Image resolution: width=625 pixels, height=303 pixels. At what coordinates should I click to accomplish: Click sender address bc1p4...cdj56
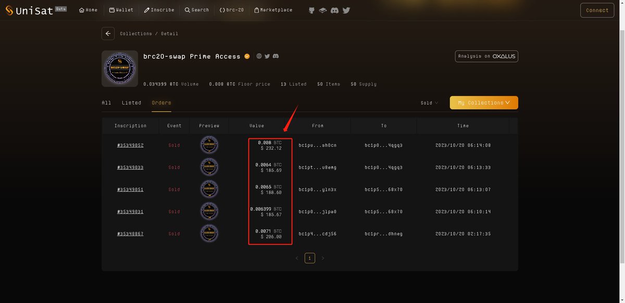(318, 234)
